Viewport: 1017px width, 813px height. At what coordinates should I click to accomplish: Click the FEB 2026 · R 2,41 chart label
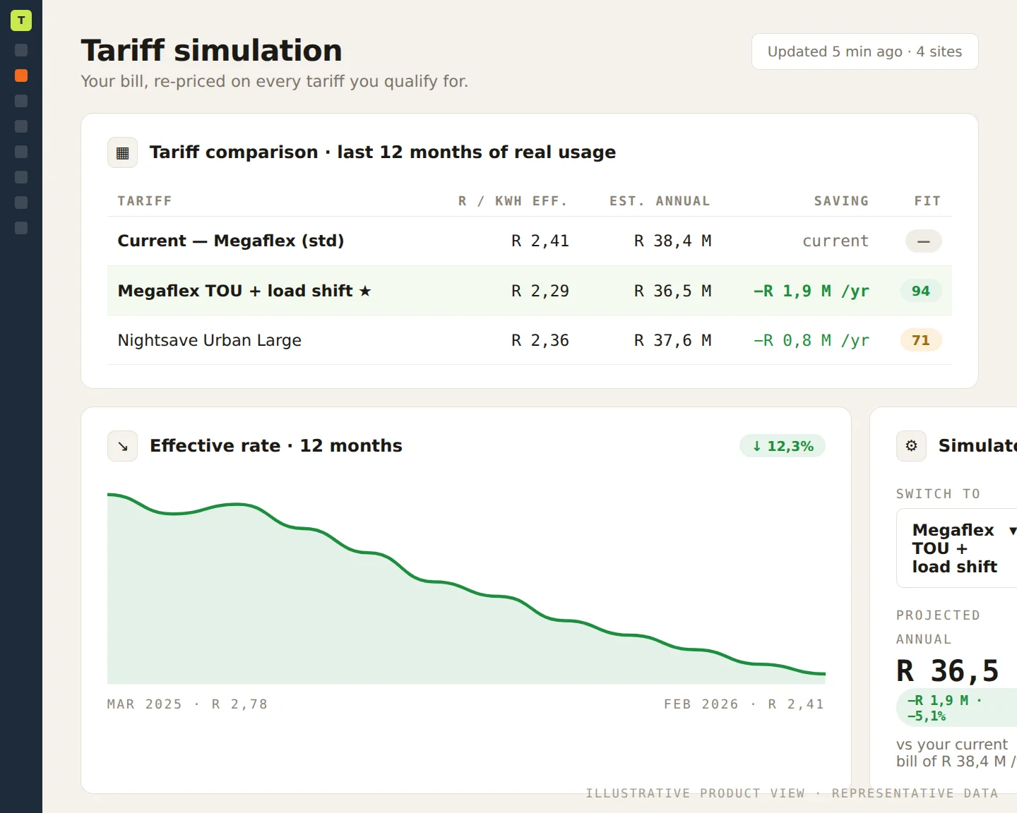pyautogui.click(x=744, y=704)
